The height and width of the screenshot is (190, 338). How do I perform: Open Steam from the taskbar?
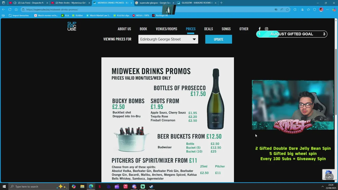coord(151,187)
